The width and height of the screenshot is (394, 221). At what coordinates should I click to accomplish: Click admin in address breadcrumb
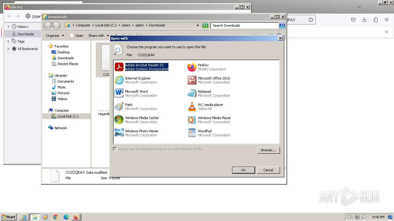click(139, 25)
